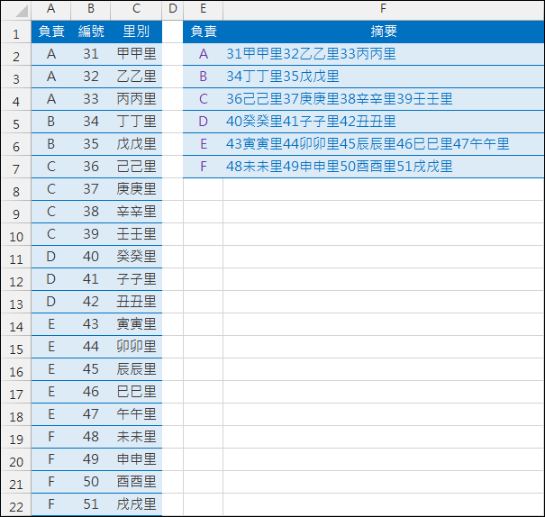
Task: Click the purple F in column E
Action: (203, 167)
